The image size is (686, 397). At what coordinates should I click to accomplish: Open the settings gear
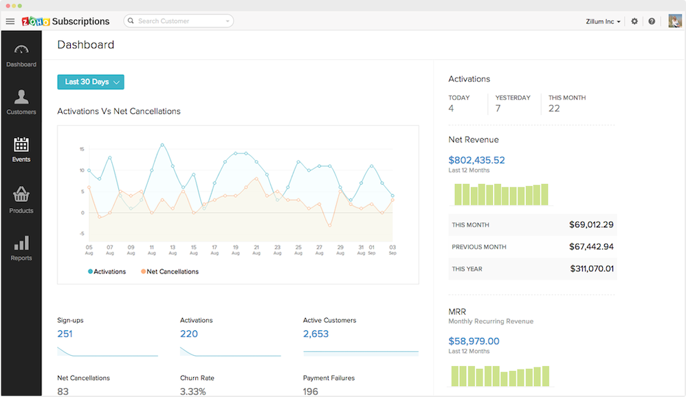[x=634, y=21]
